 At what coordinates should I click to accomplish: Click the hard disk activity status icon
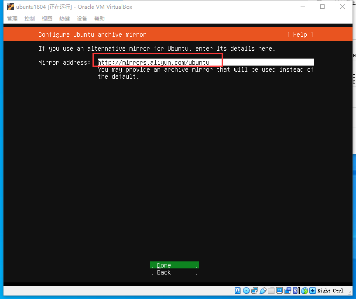click(237, 290)
